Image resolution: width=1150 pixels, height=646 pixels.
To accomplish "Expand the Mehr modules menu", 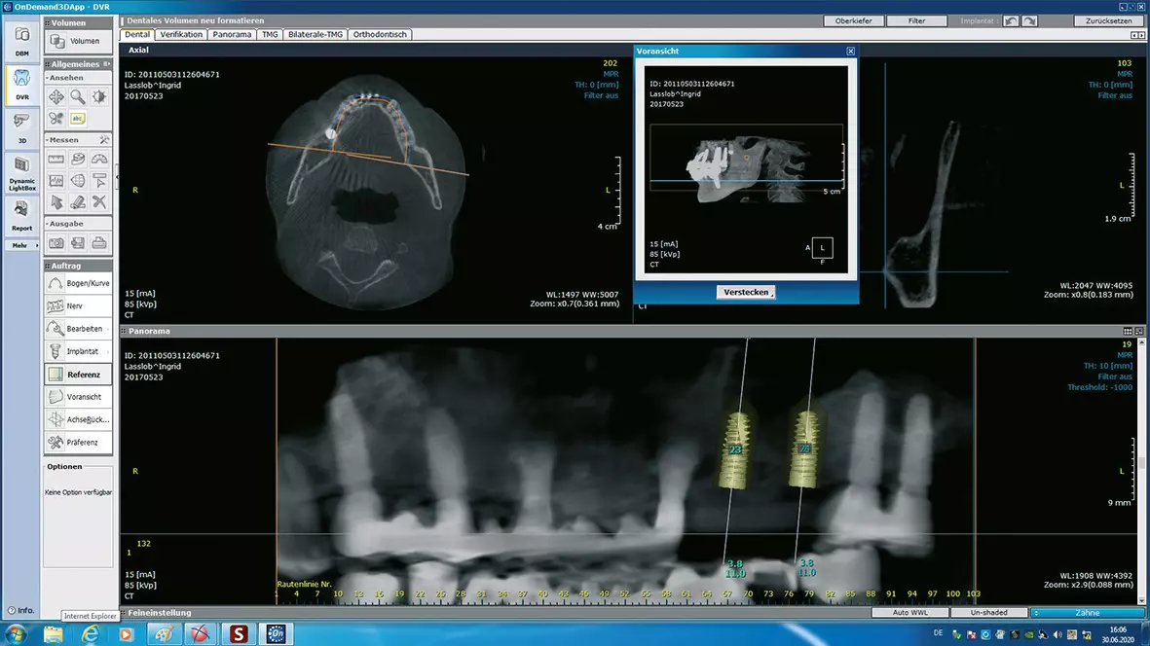I will tap(22, 245).
